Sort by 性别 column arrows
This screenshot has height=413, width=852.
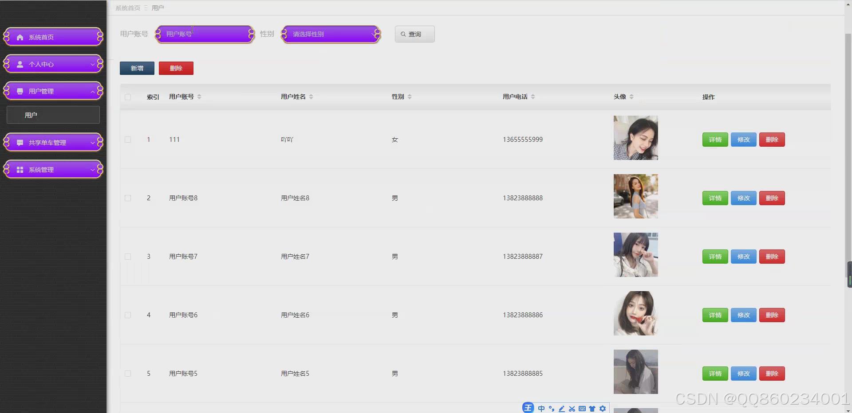click(x=410, y=97)
